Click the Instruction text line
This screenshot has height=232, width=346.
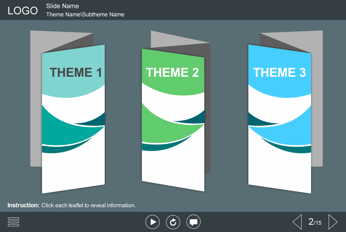[71, 205]
